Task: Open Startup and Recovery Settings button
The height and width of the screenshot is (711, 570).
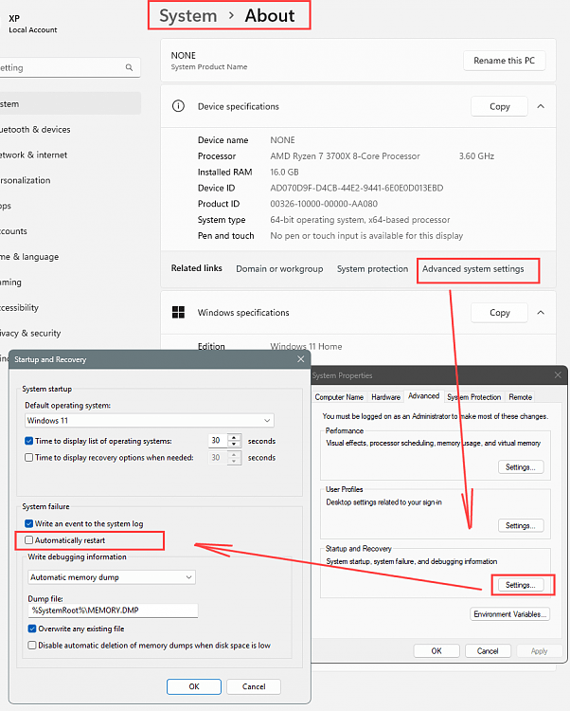Action: [x=521, y=585]
